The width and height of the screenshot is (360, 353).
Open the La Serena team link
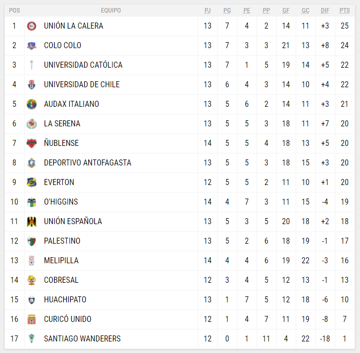pyautogui.click(x=62, y=123)
